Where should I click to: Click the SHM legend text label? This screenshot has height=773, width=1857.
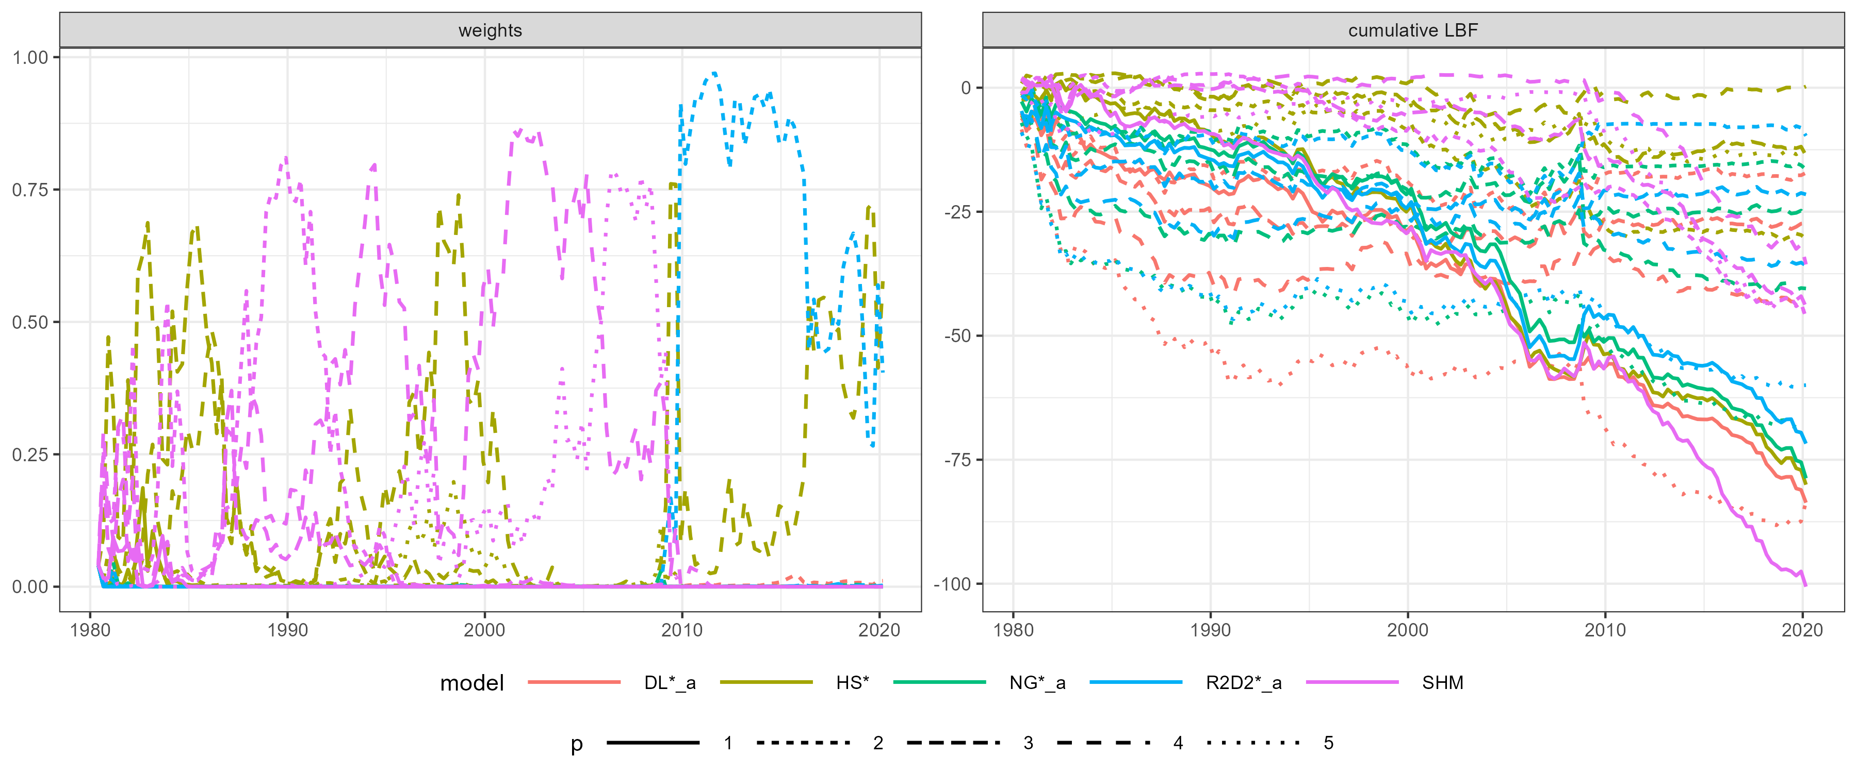pyautogui.click(x=1442, y=682)
